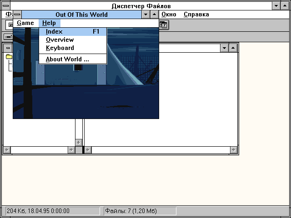Minimize the Out Of This World window
This screenshot has width=291, height=218.
[x=145, y=15]
